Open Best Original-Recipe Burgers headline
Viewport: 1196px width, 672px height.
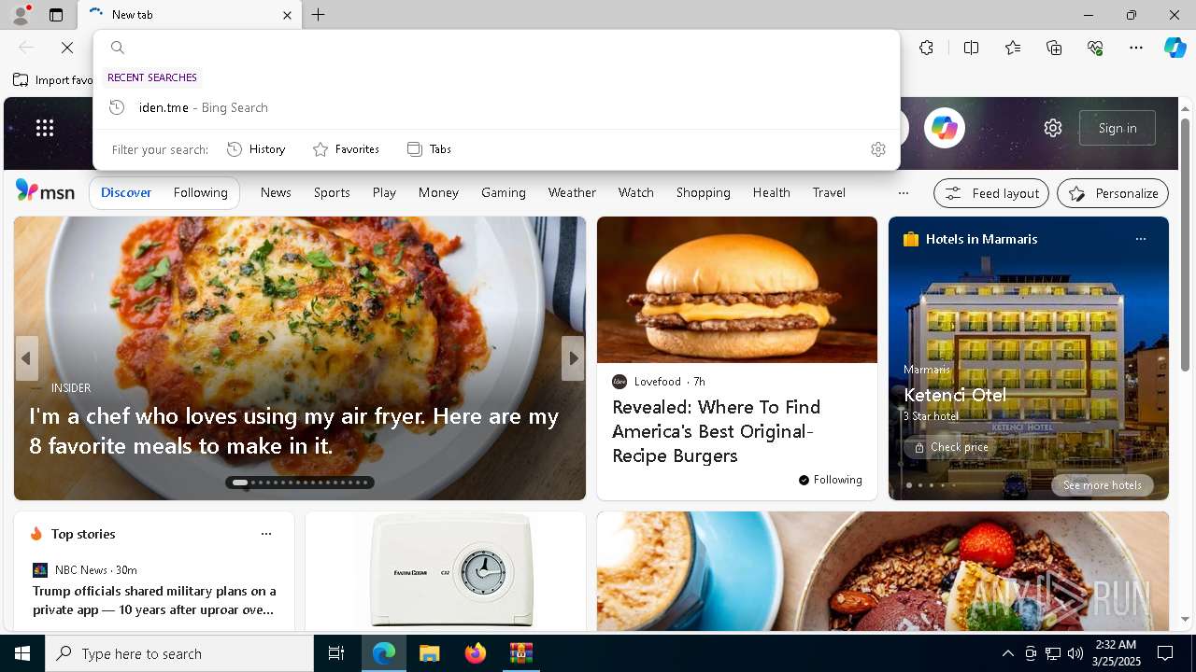click(717, 431)
